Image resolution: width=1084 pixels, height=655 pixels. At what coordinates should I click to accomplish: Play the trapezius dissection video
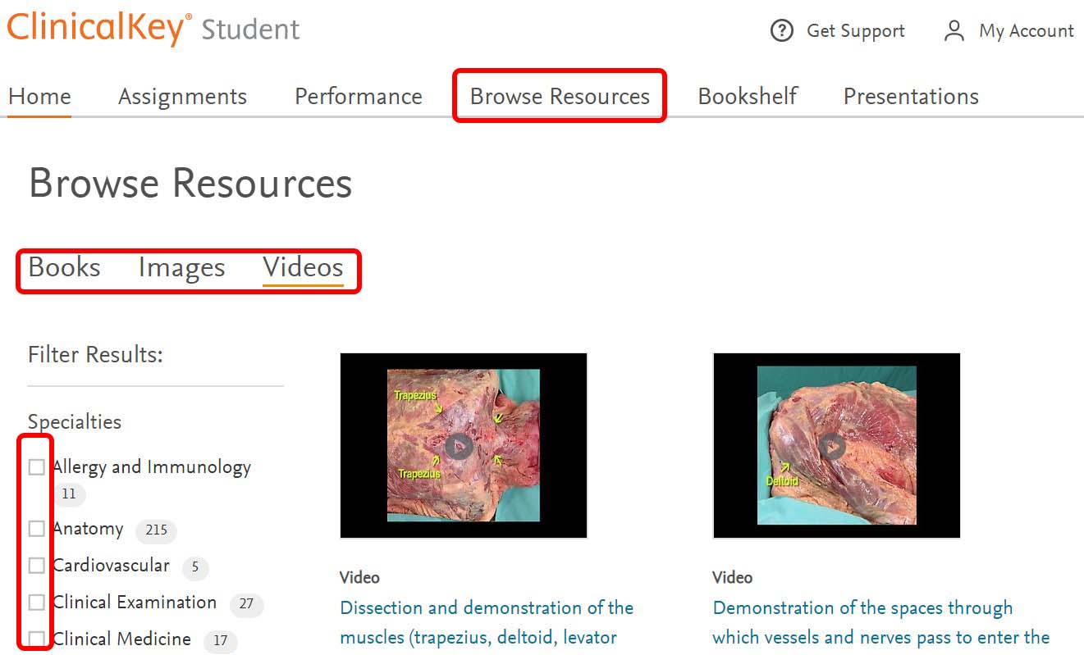(x=459, y=446)
